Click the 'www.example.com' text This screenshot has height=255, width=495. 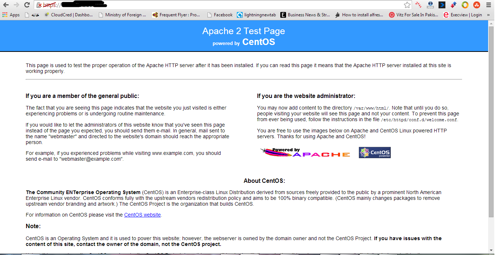click(173, 153)
